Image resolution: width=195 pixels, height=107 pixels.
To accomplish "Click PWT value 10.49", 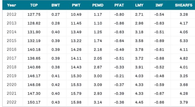I will (76, 14).
